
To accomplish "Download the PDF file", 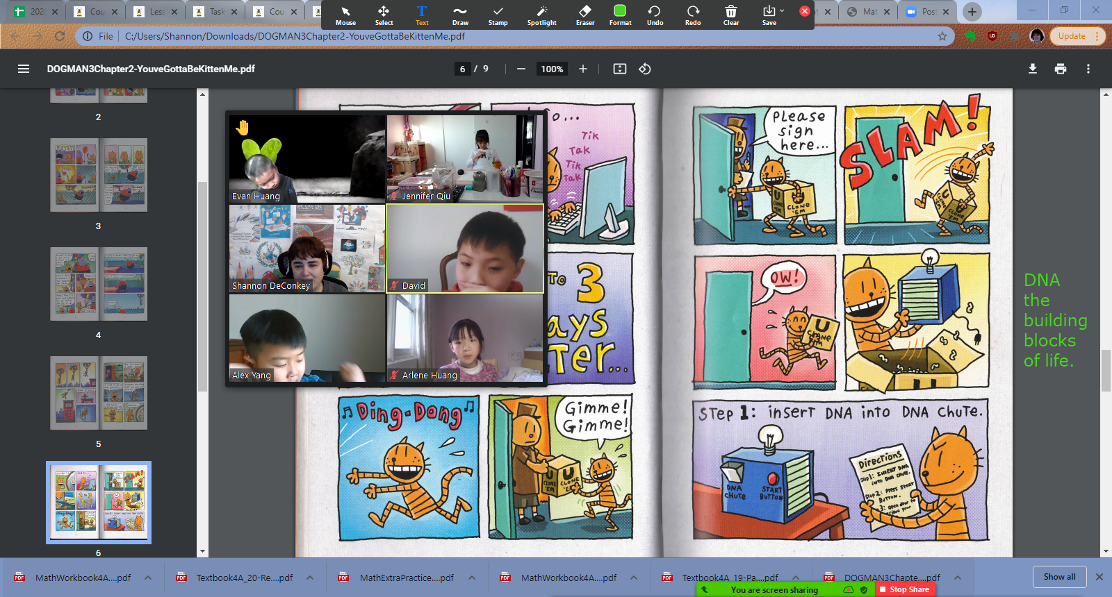I will click(x=1033, y=69).
